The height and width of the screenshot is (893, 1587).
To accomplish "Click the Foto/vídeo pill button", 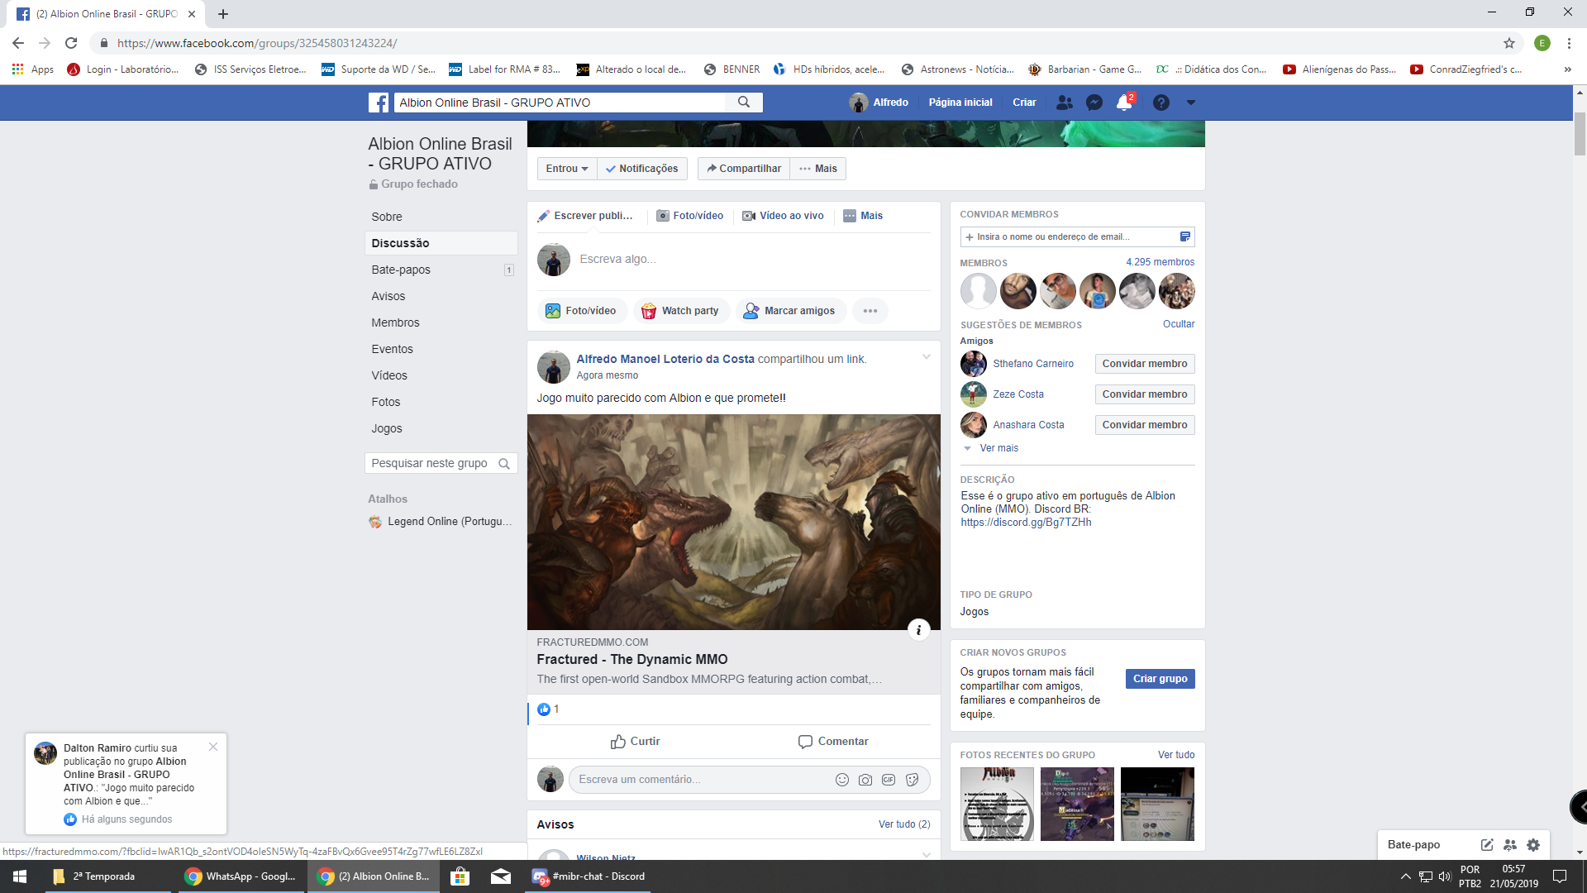I will tap(581, 311).
